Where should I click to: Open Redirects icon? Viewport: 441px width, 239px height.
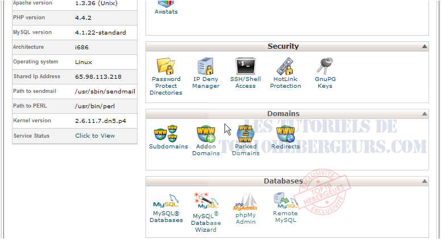pyautogui.click(x=285, y=134)
